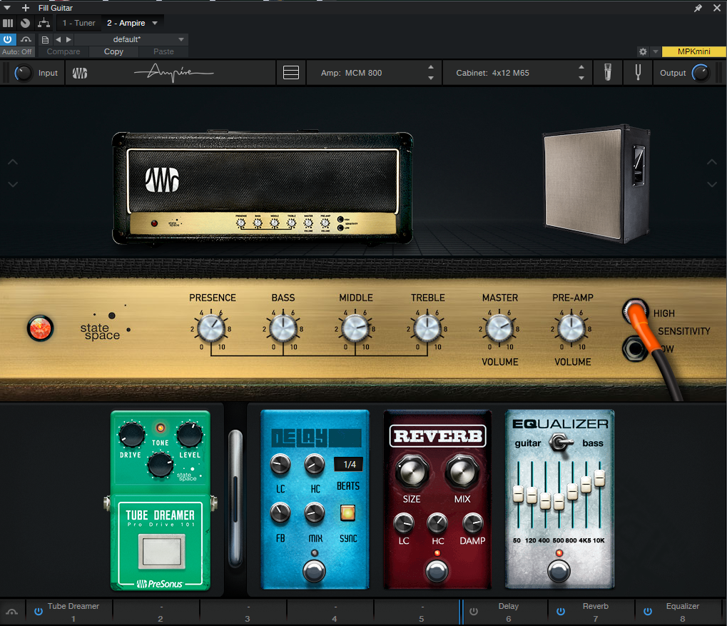Toggle Auto: Off automation button
This screenshot has width=727, height=626.
click(17, 51)
